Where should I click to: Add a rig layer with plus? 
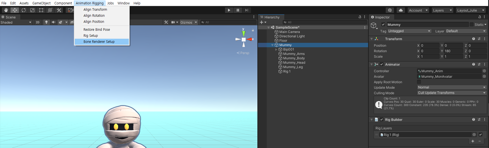(473, 141)
